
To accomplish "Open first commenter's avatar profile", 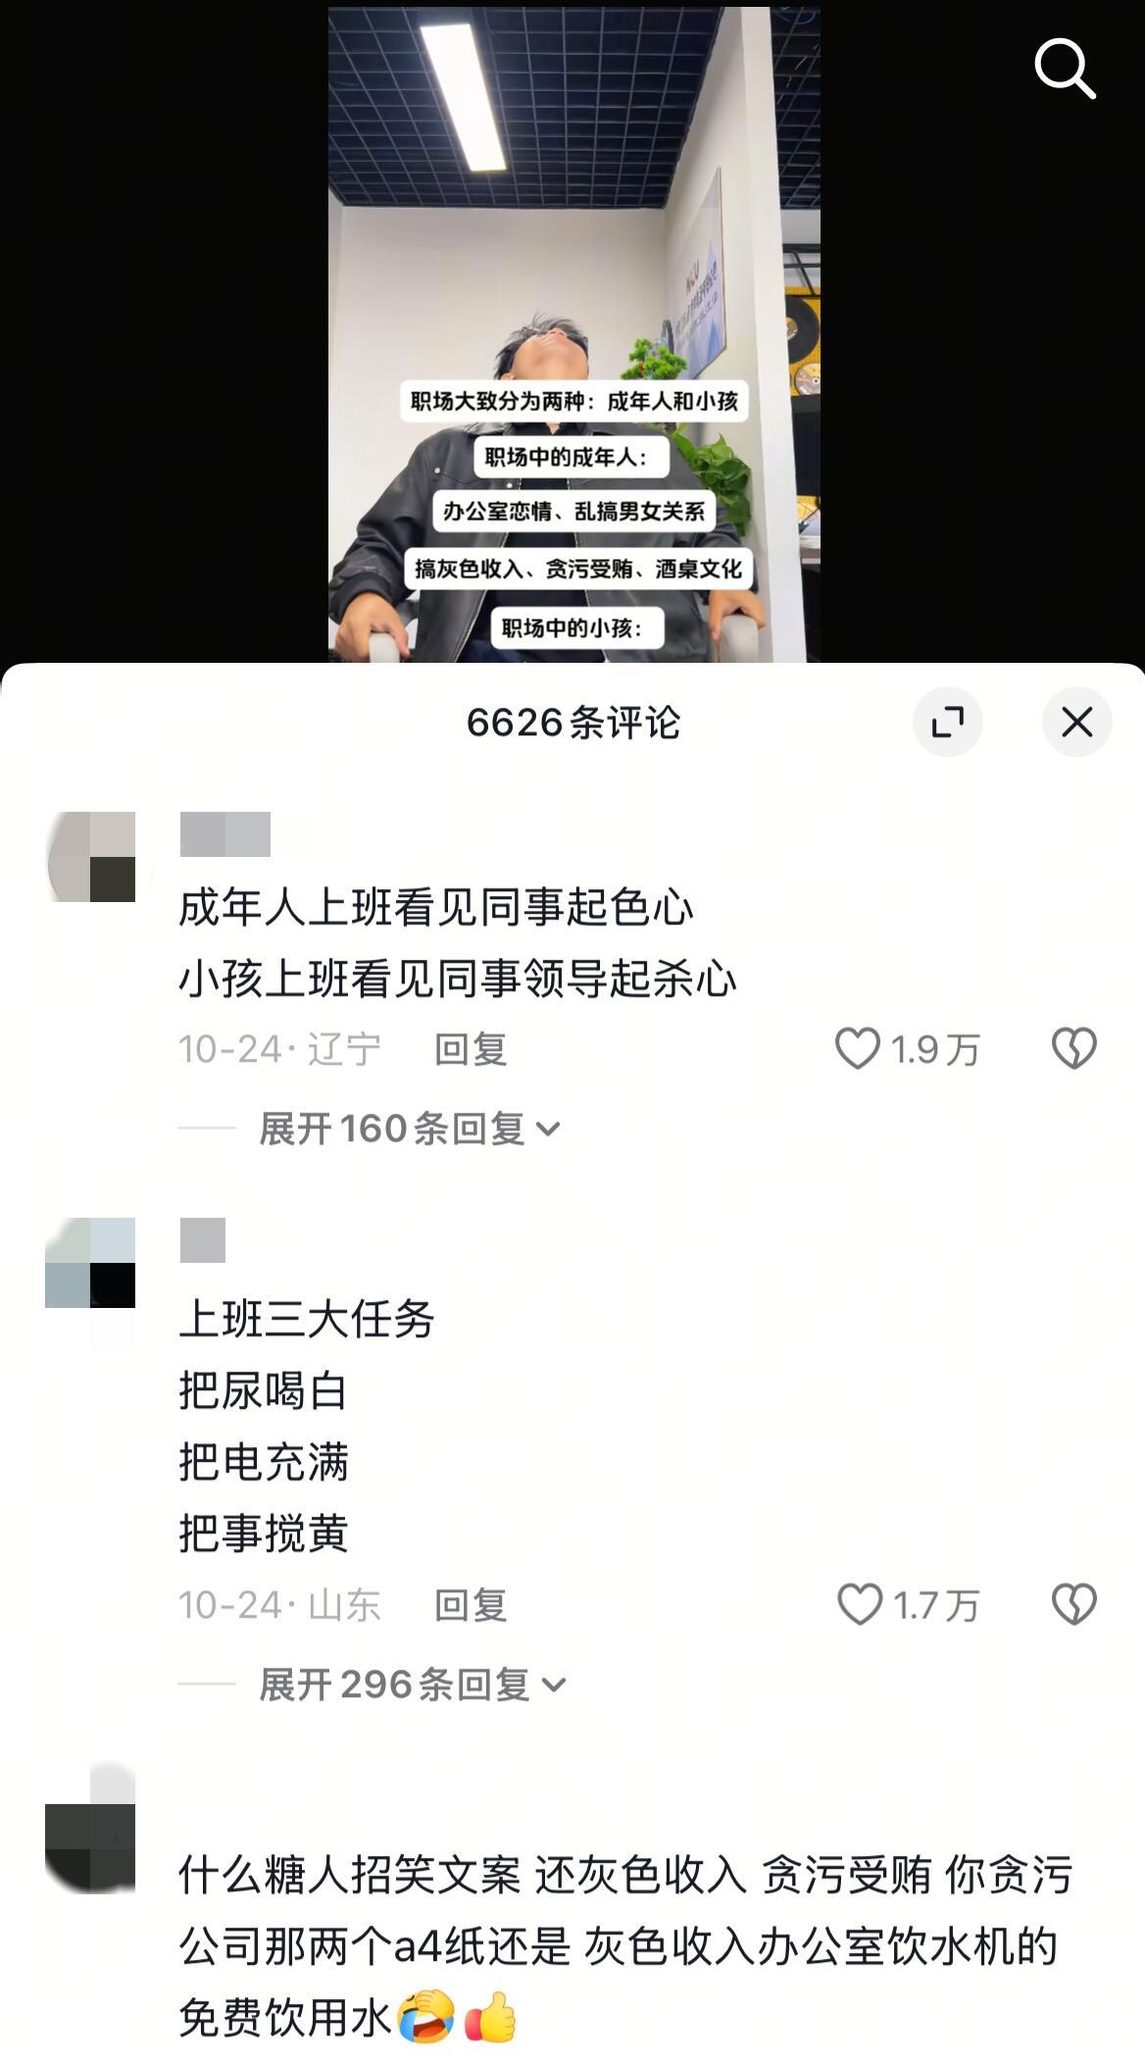I will (x=91, y=857).
